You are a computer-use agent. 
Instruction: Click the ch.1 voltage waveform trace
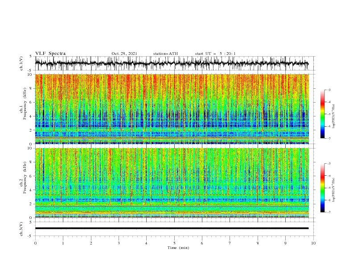[172, 63]
